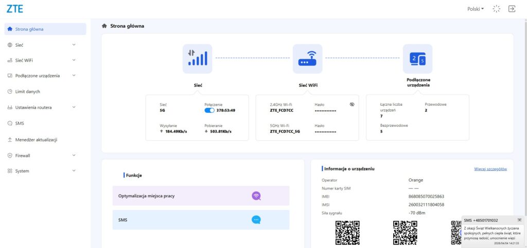Click the first QR code image

(347, 233)
